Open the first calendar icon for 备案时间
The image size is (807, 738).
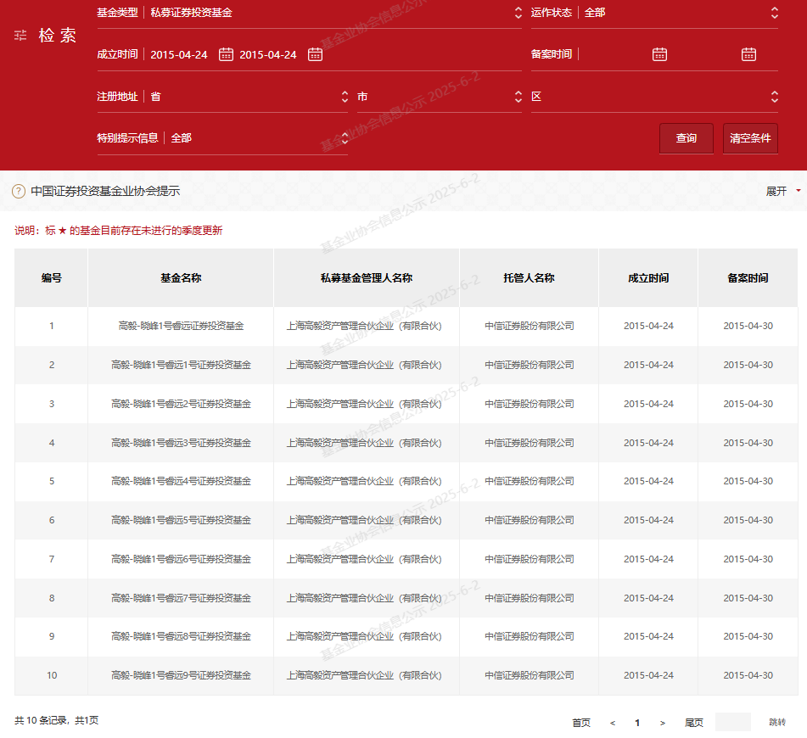click(x=659, y=54)
